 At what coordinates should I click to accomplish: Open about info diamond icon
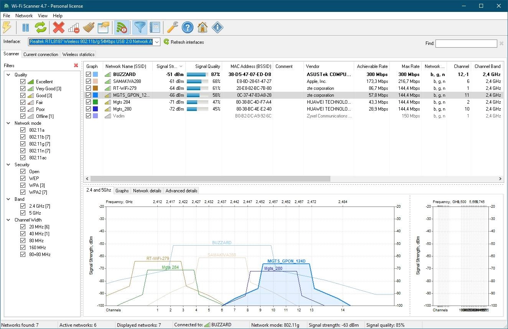218,27
